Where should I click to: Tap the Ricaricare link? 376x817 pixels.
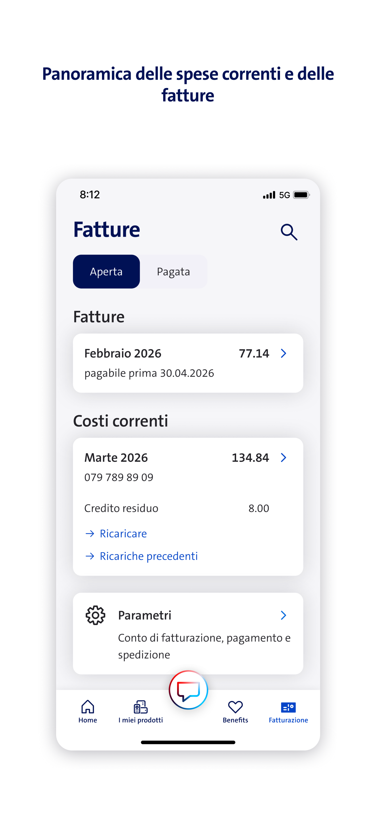[x=123, y=534]
